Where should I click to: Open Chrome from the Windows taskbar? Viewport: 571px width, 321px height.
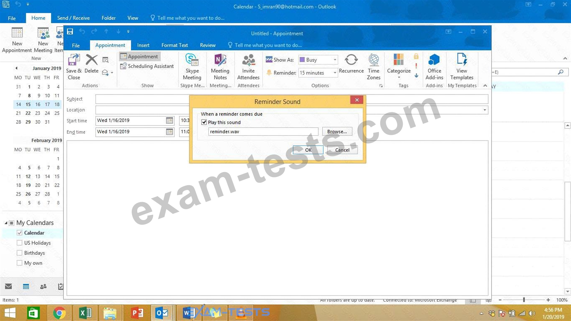point(59,313)
